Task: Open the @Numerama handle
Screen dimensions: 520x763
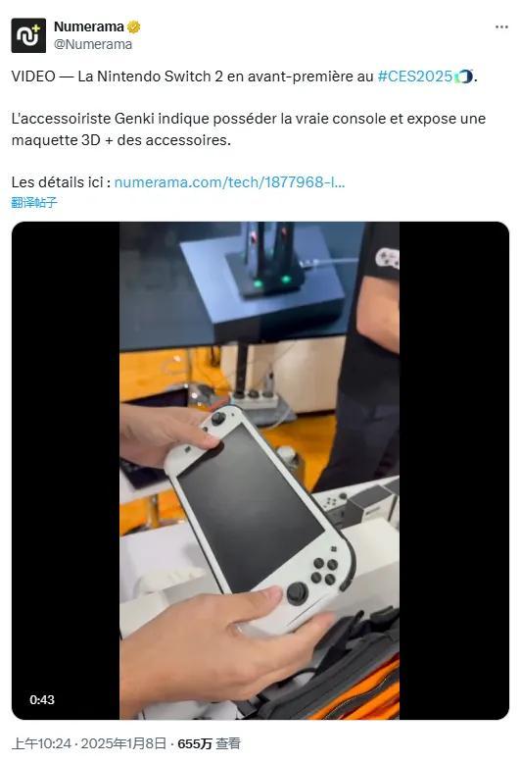Action: tap(93, 44)
